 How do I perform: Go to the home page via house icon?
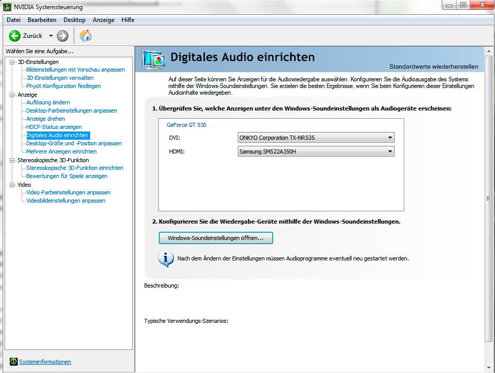click(85, 36)
